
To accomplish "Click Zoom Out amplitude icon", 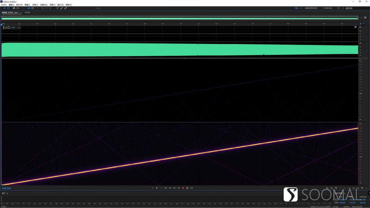I will pyautogui.click(x=331, y=188).
